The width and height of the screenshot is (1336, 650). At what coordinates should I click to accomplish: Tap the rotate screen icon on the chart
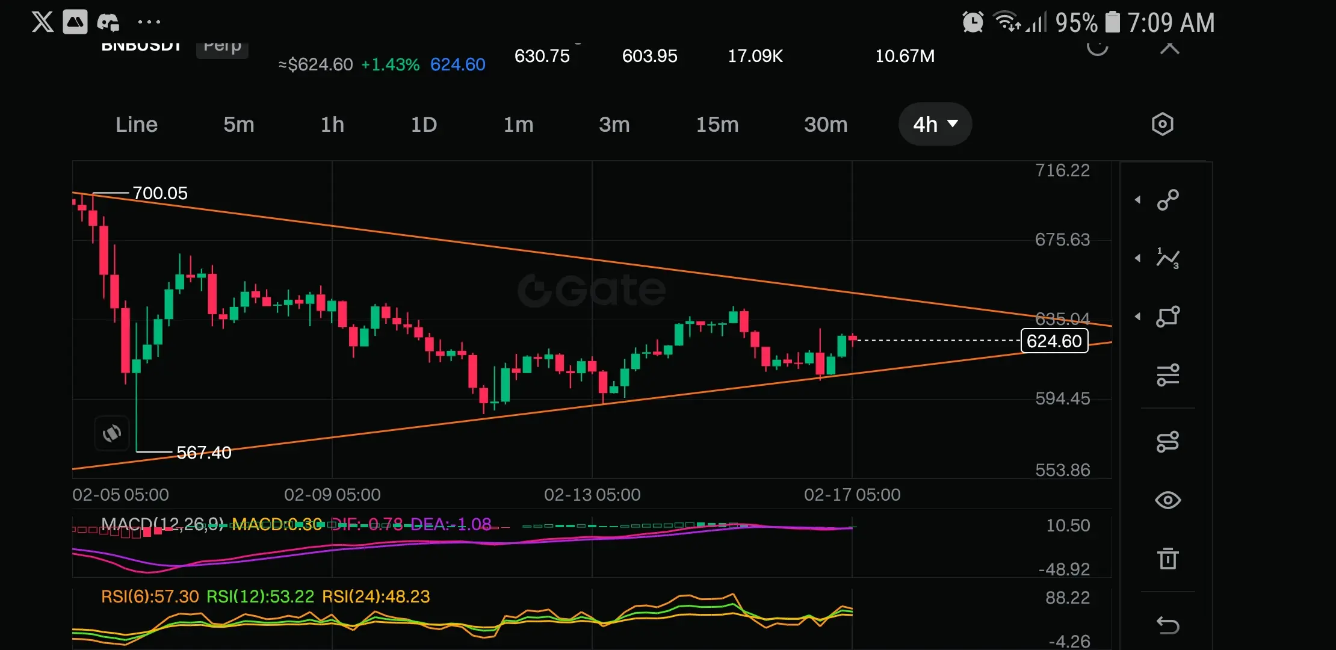112,433
